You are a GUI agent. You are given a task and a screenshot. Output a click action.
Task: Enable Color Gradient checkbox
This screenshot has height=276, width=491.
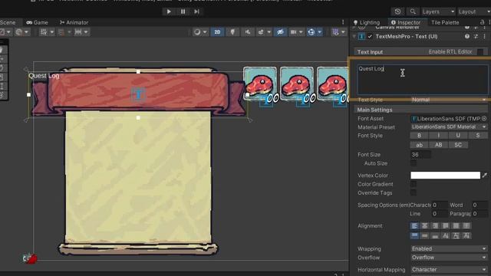pyautogui.click(x=414, y=184)
